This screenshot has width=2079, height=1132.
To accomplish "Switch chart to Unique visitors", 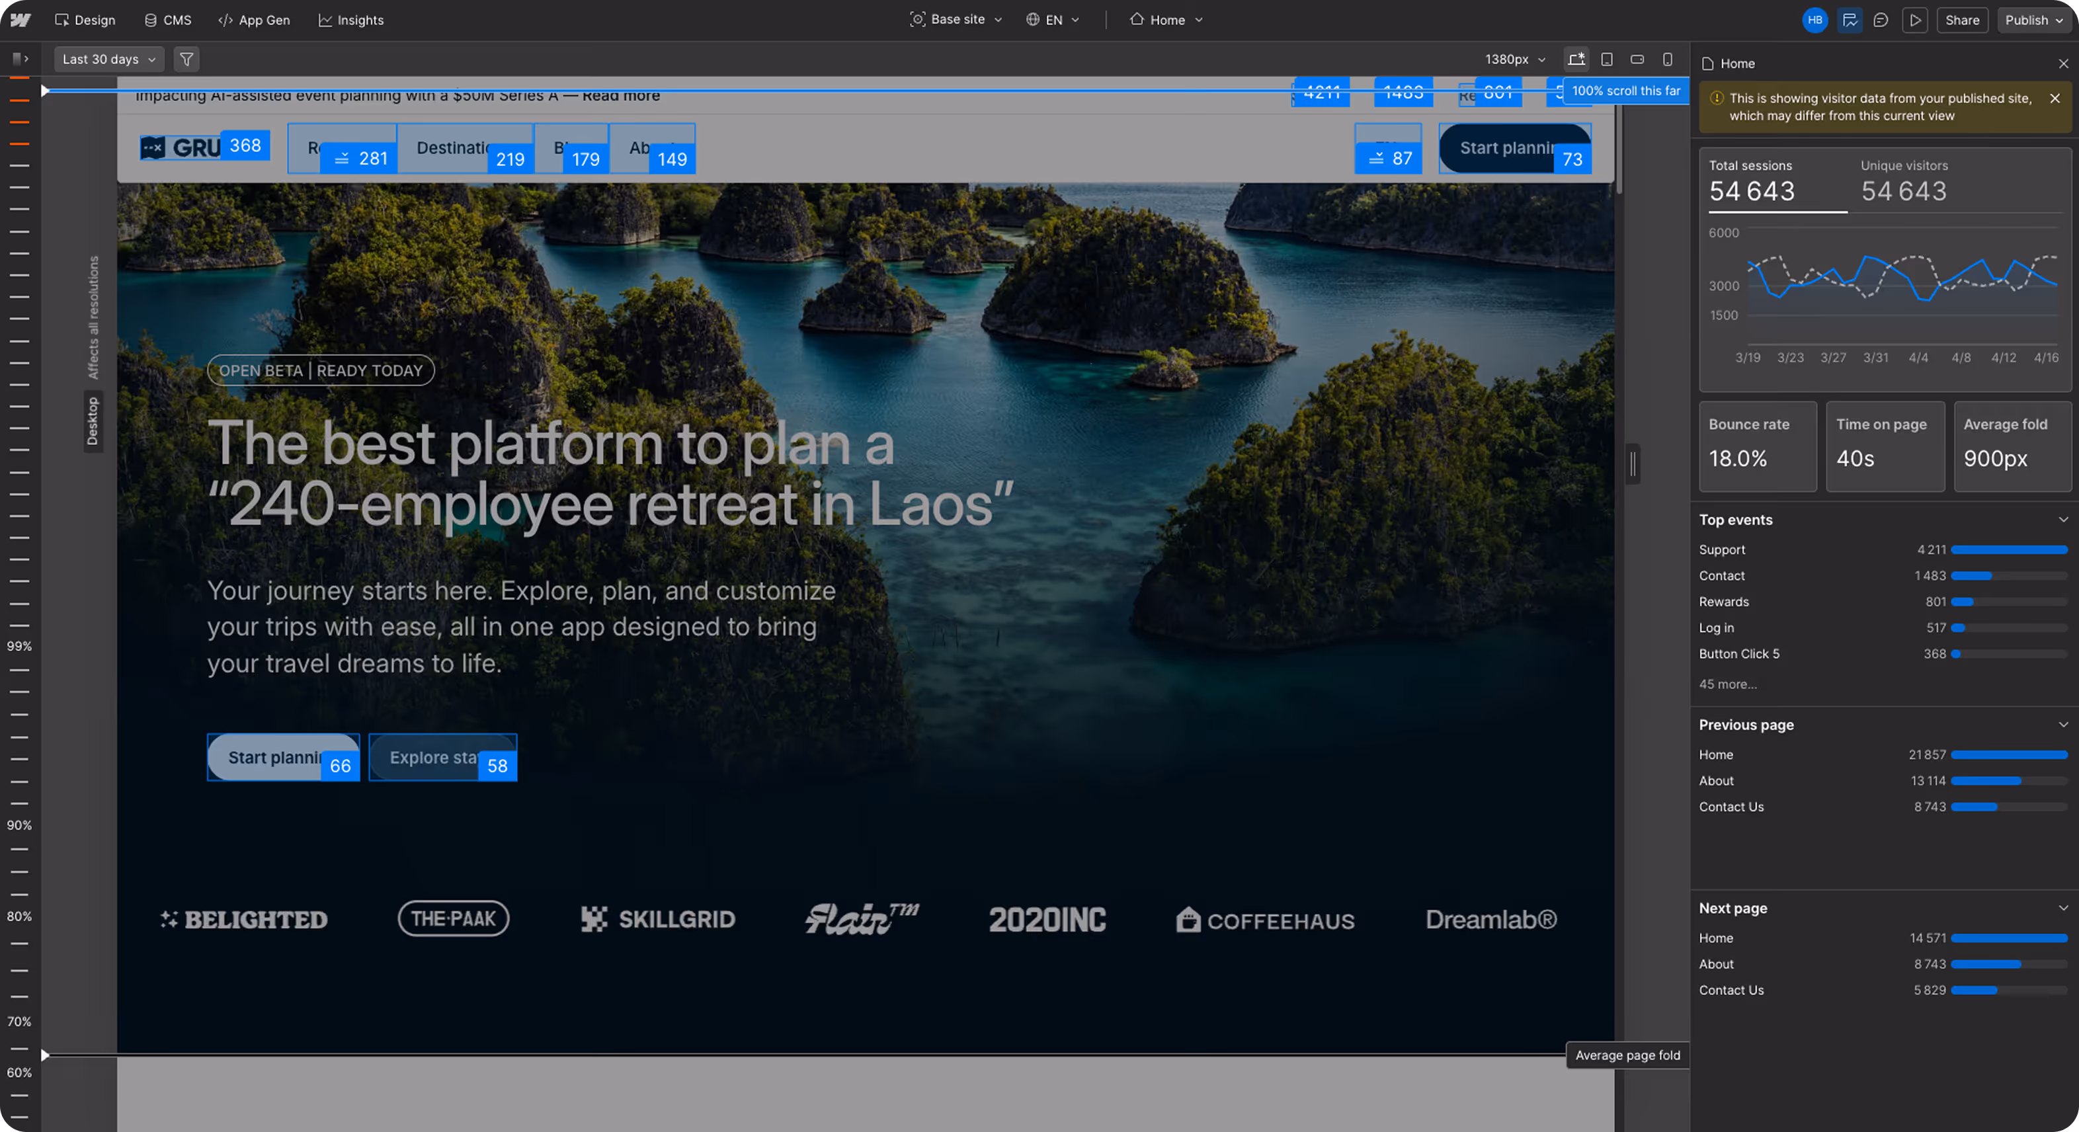I will [1904, 182].
